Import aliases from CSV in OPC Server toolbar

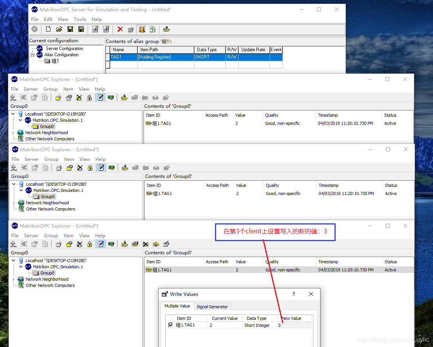(x=95, y=29)
